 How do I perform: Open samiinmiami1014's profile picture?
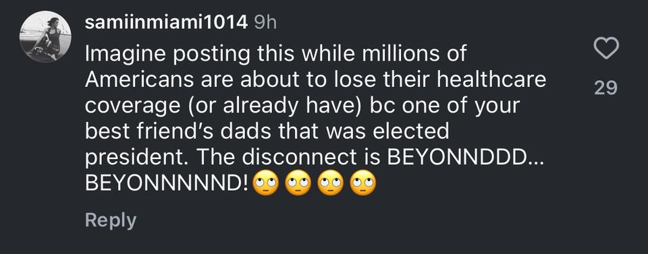click(x=45, y=36)
